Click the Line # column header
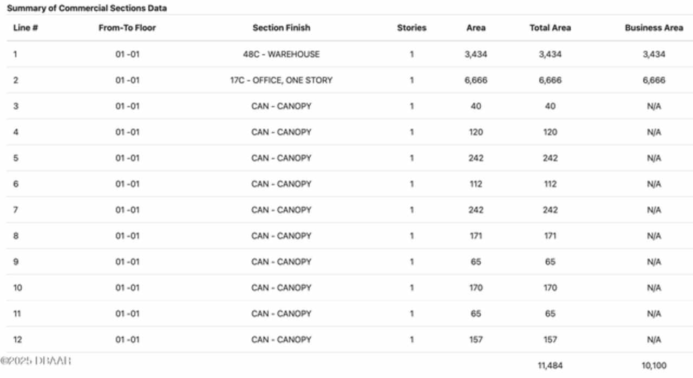This screenshot has height=378, width=693. [25, 28]
